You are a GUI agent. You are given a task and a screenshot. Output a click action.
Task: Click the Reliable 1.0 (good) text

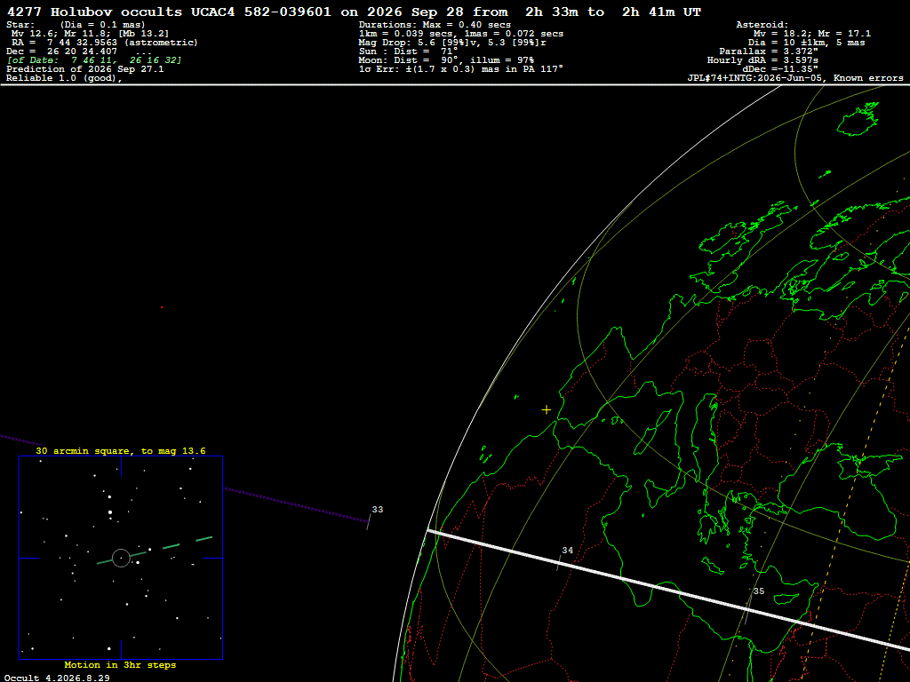[64, 78]
